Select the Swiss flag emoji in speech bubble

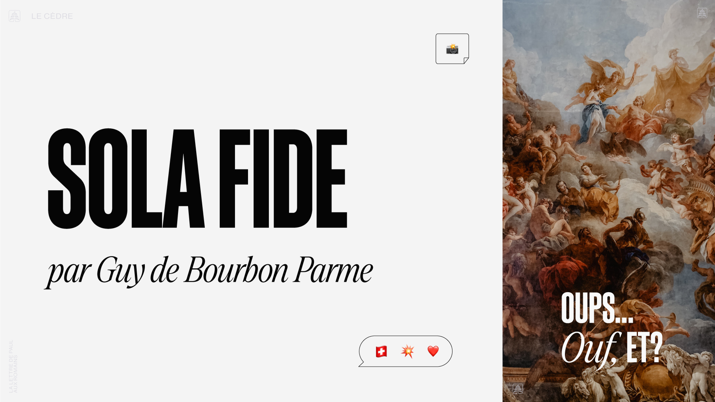(x=381, y=351)
